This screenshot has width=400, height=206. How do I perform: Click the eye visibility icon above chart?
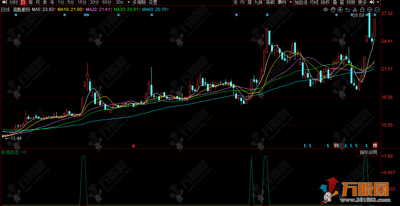pos(325,9)
